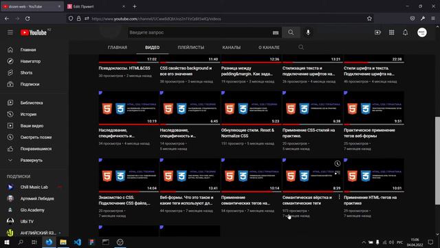Open the Chill Music Lab subscription

[x=34, y=187]
